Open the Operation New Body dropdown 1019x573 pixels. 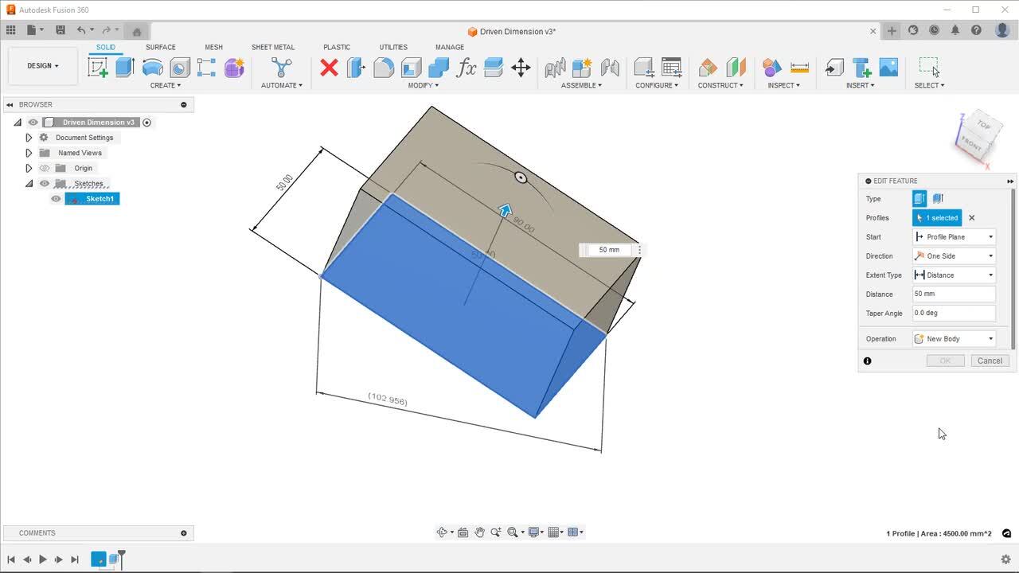coord(954,339)
